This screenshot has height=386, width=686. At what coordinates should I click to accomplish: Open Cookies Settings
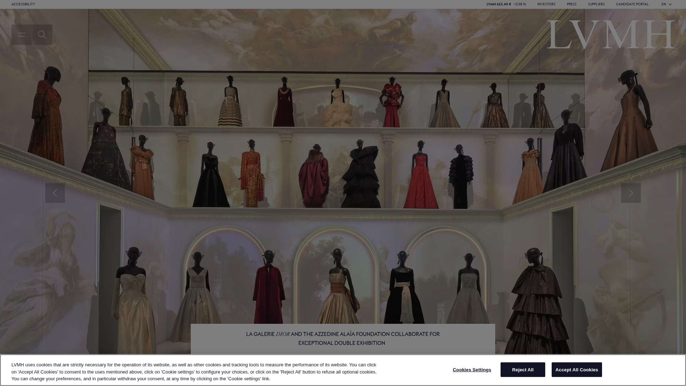472,370
